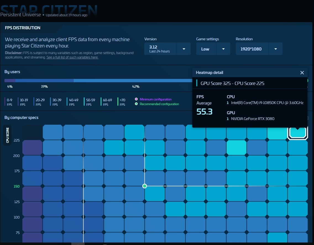
Task: Click the purple Minimum configuration legend dot
Action: coord(136,99)
